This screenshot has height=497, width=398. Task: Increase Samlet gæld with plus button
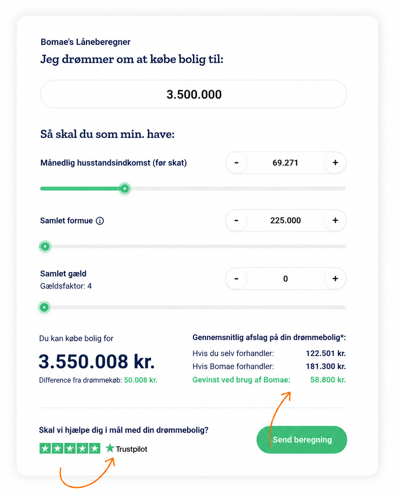pos(335,279)
